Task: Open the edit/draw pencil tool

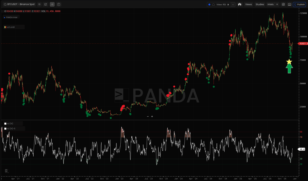Action: point(46,4)
